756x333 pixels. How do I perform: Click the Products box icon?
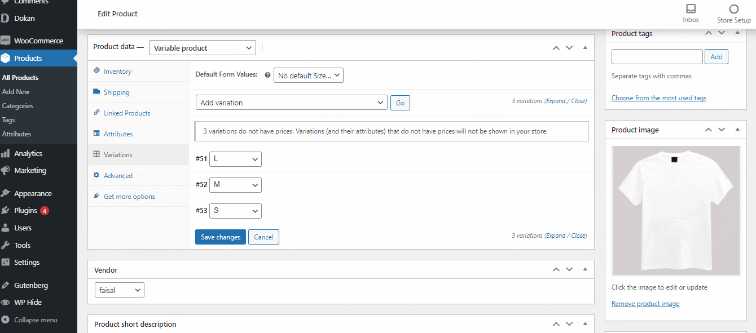coord(5,58)
